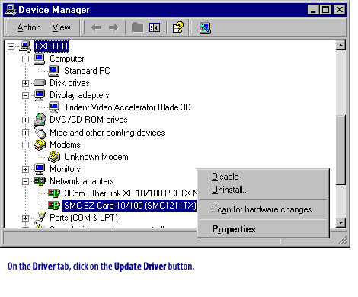Select 3Com EtherLink XL adapter item

click(x=130, y=193)
